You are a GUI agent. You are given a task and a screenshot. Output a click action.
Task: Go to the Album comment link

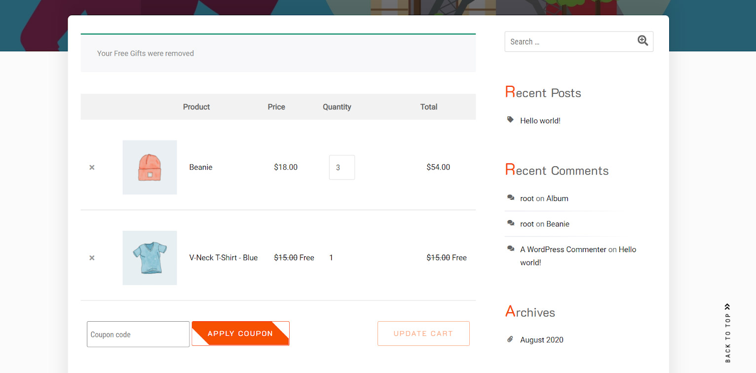point(557,198)
